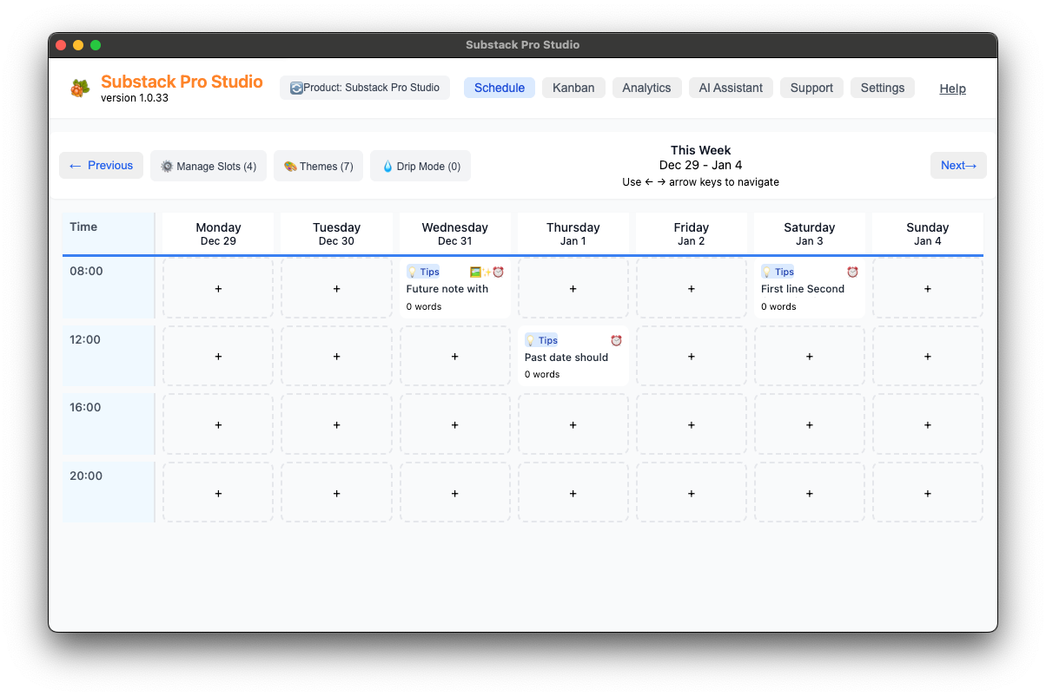Viewport: 1046px width, 696px height.
Task: Add a note Wednesday at 20:00
Action: (x=454, y=493)
